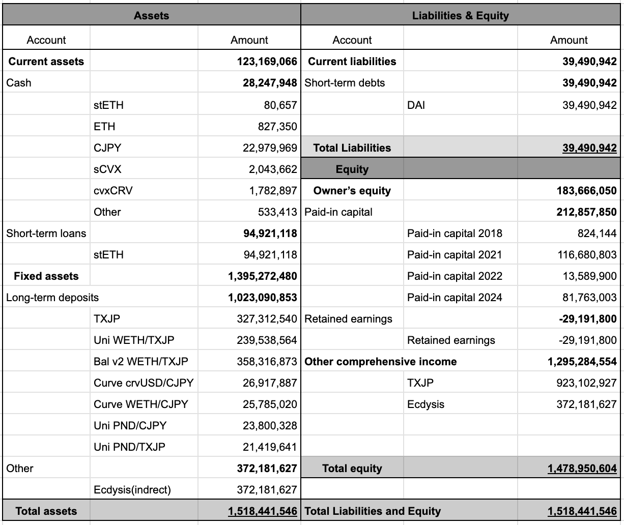Select the DAI short-term debt cell

(x=416, y=105)
